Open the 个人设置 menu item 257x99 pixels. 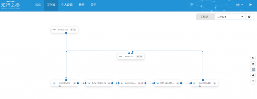coord(67,5)
